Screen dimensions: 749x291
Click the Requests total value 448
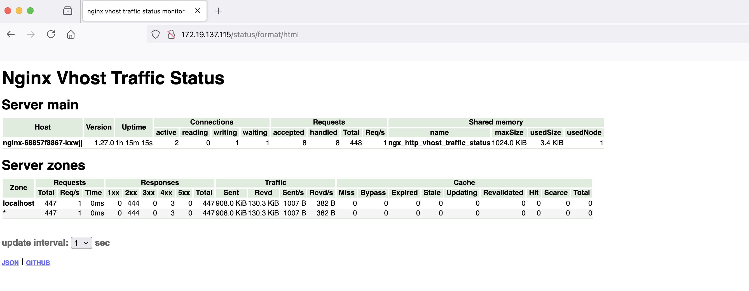pyautogui.click(x=356, y=143)
